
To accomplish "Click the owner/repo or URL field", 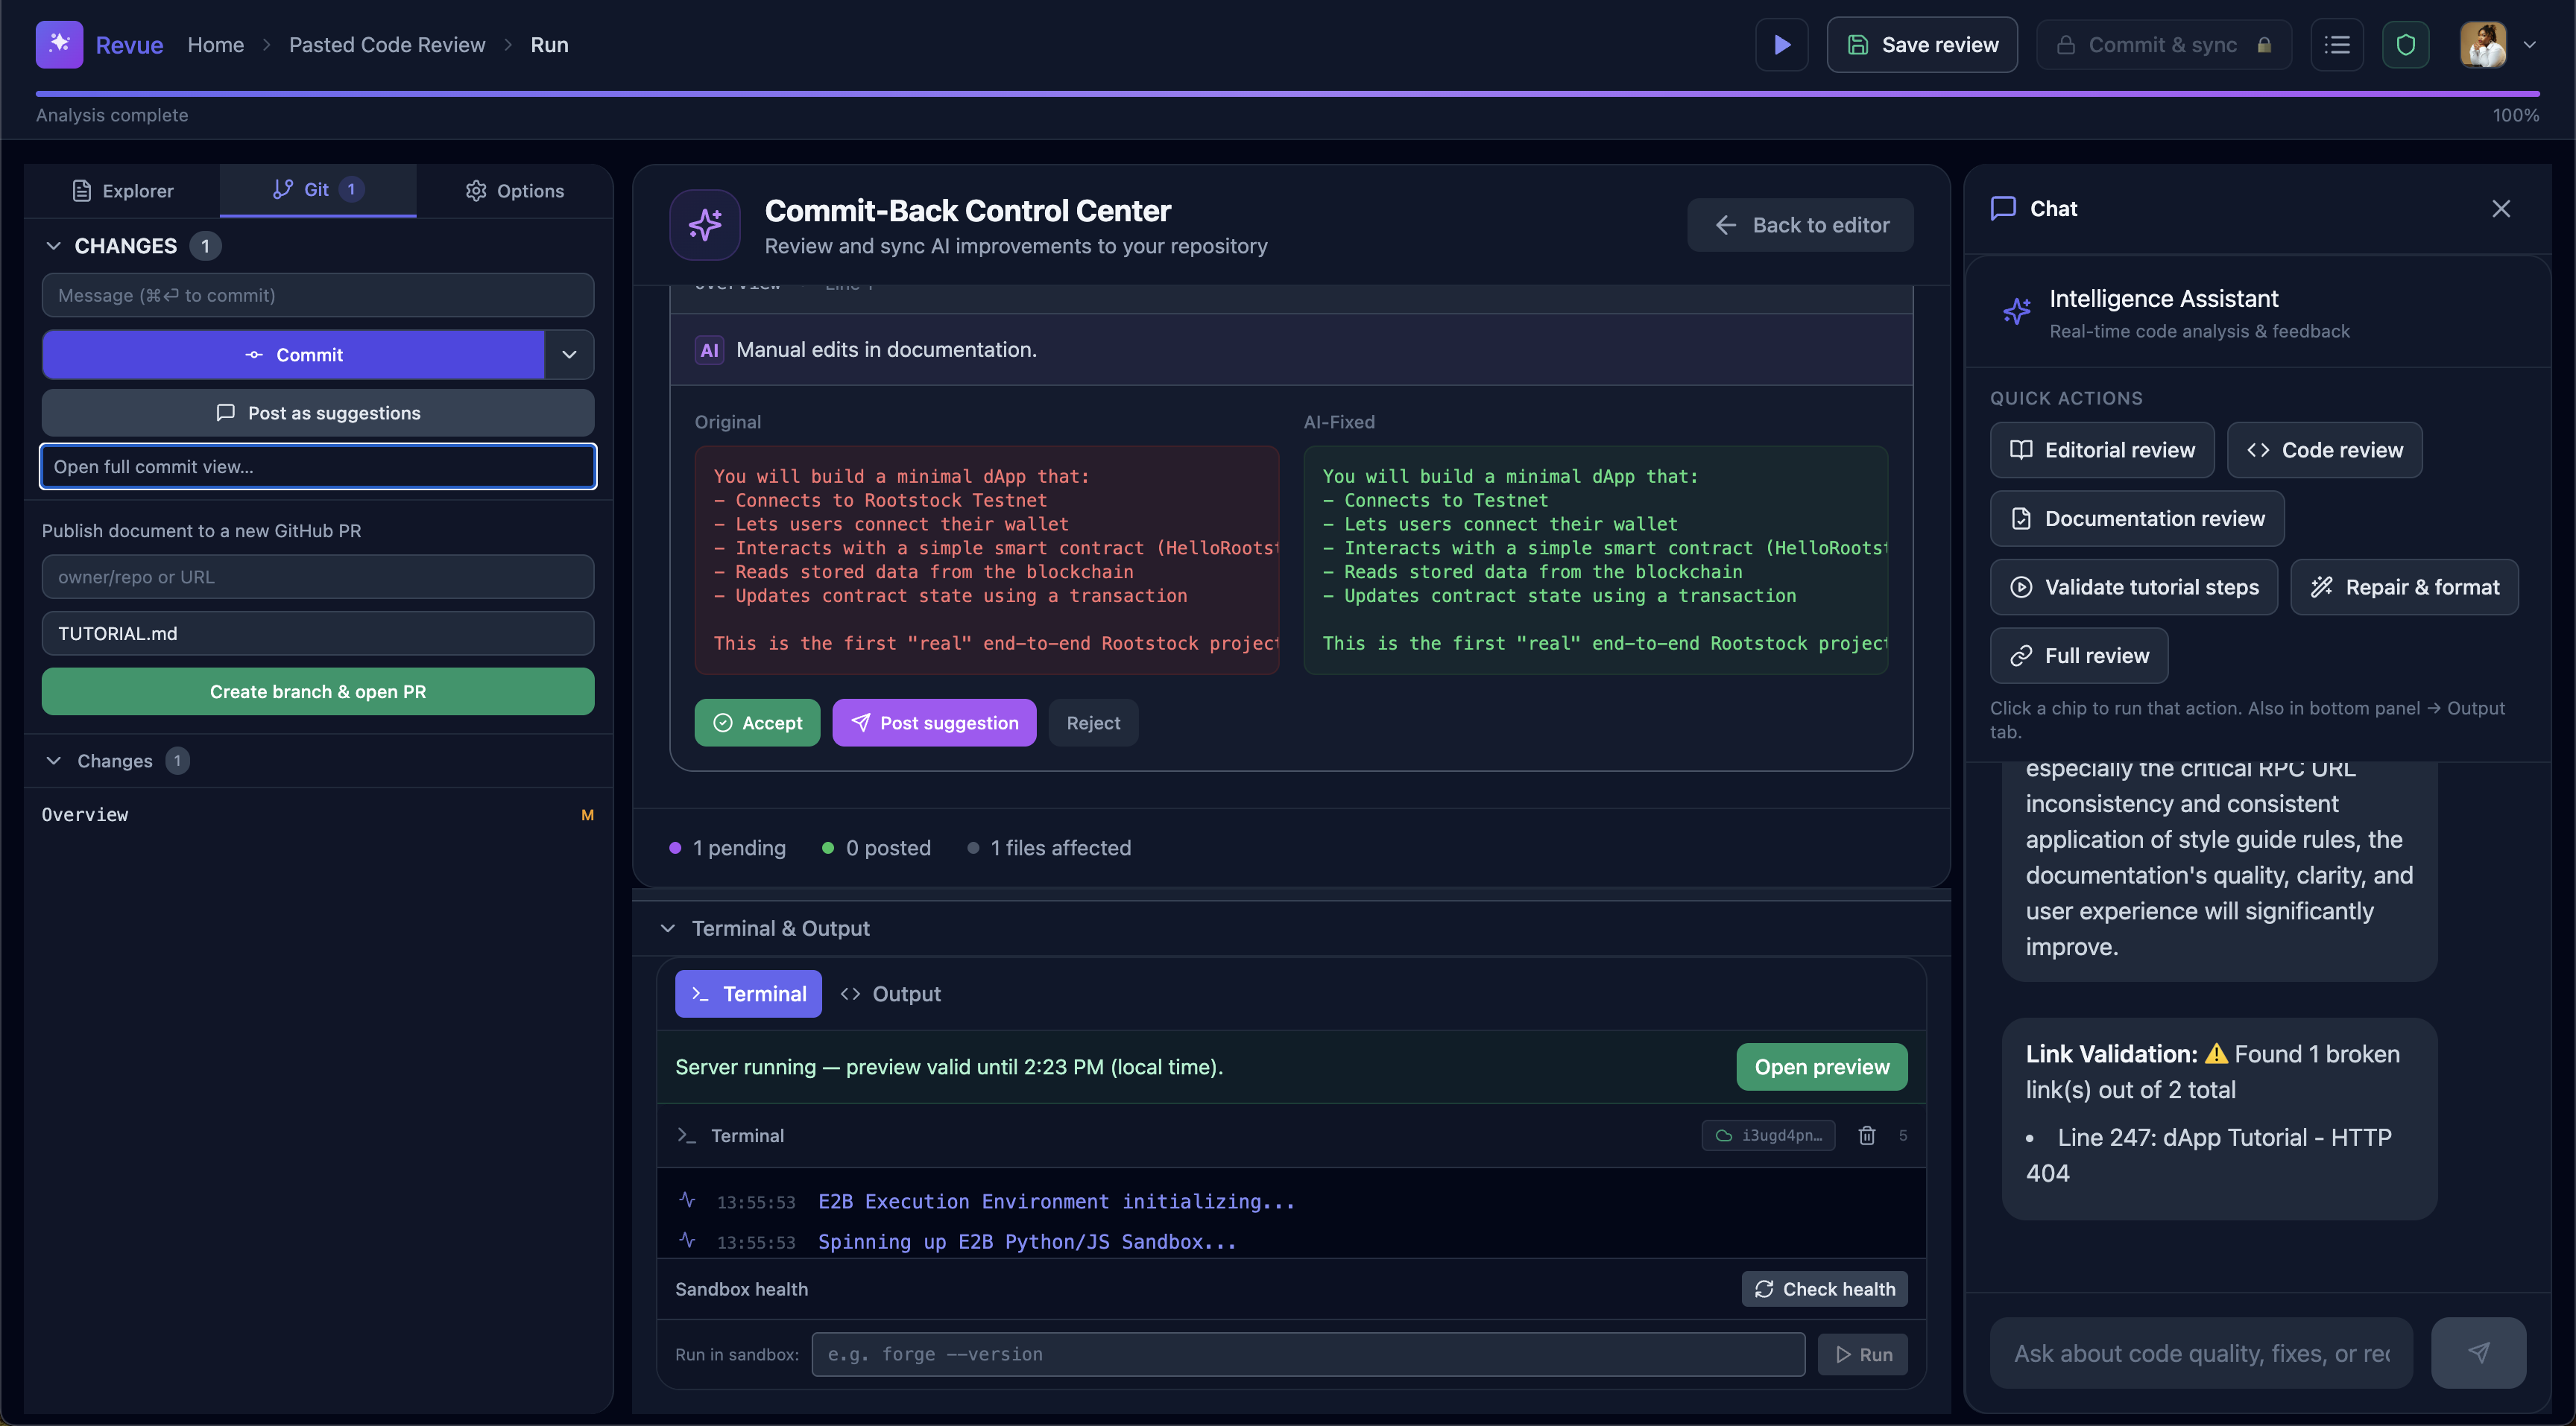I will click(318, 577).
